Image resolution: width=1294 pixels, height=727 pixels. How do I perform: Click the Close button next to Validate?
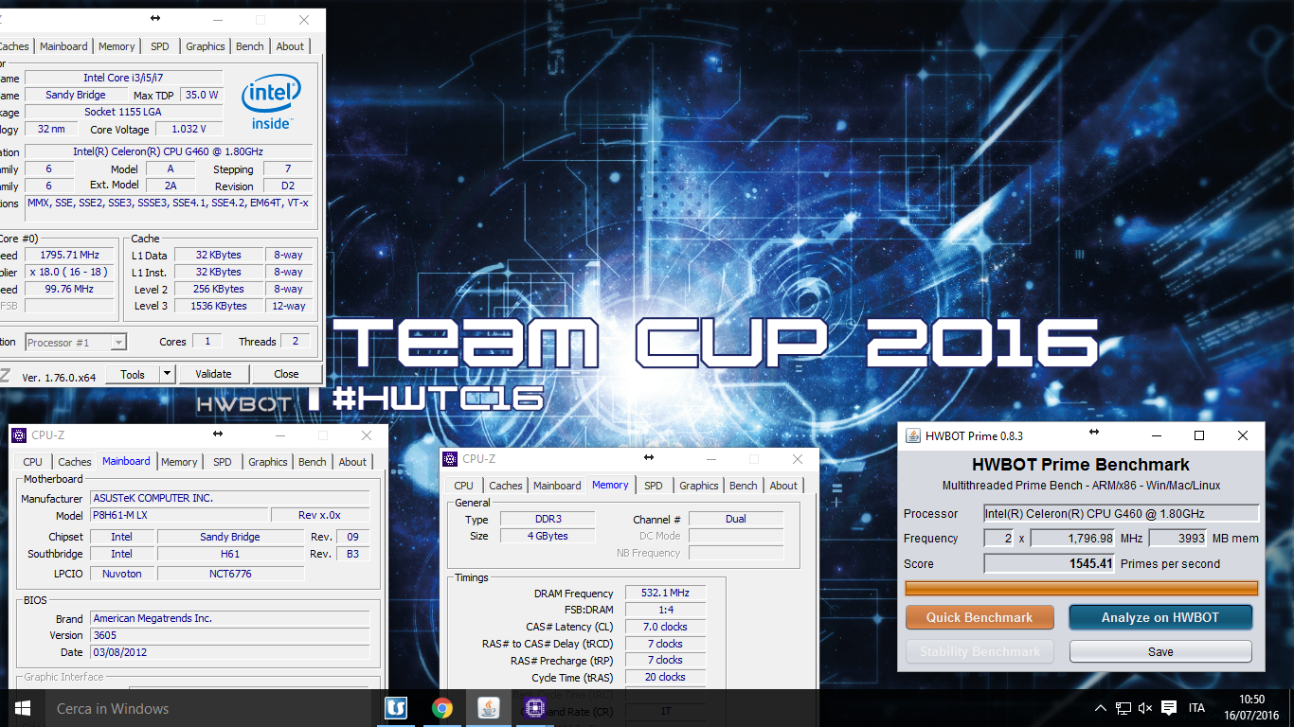(x=286, y=374)
